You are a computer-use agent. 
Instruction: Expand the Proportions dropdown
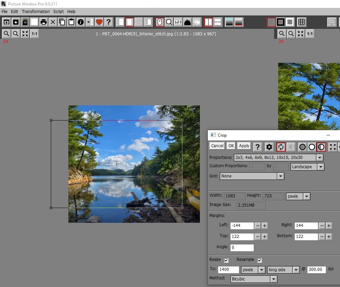point(319,158)
